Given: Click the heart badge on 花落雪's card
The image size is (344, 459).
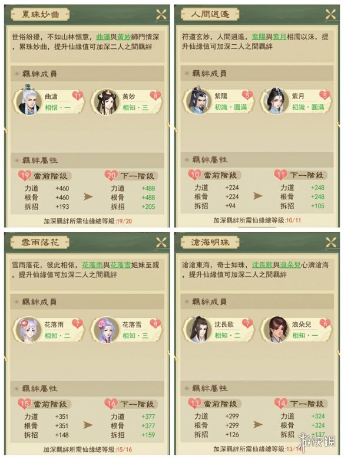Looking at the screenshot, I should 155,324.
